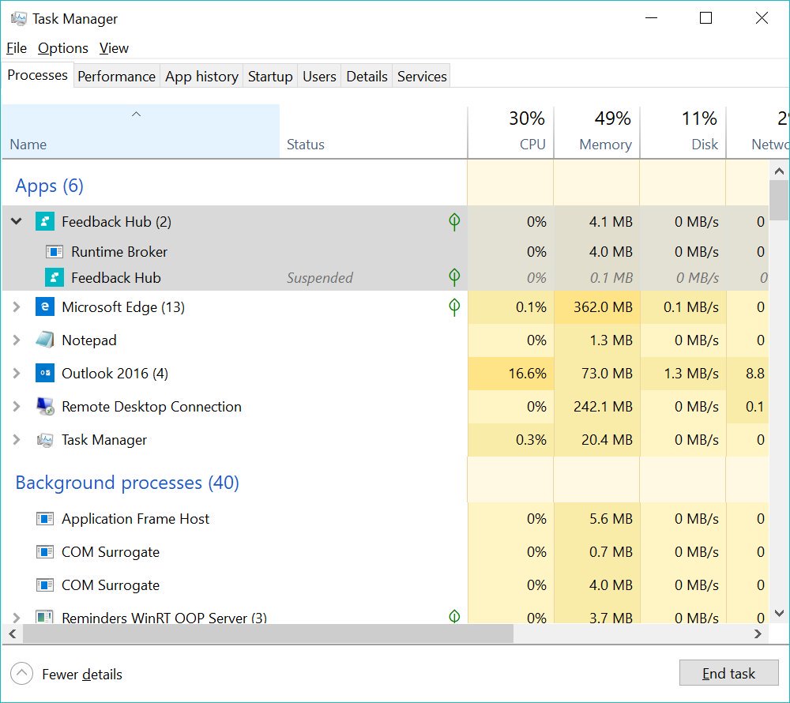Image resolution: width=790 pixels, height=703 pixels.
Task: Open the Options menu
Action: [x=63, y=48]
